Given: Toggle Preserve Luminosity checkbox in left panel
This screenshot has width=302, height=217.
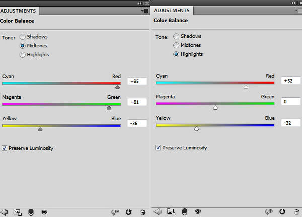Looking at the screenshot, I should point(4,148).
